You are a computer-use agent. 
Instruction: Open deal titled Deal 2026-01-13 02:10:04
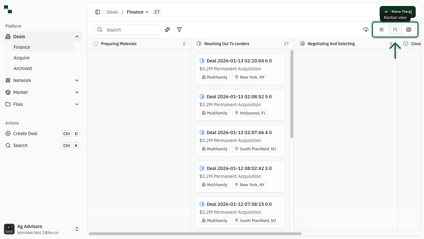point(239,61)
